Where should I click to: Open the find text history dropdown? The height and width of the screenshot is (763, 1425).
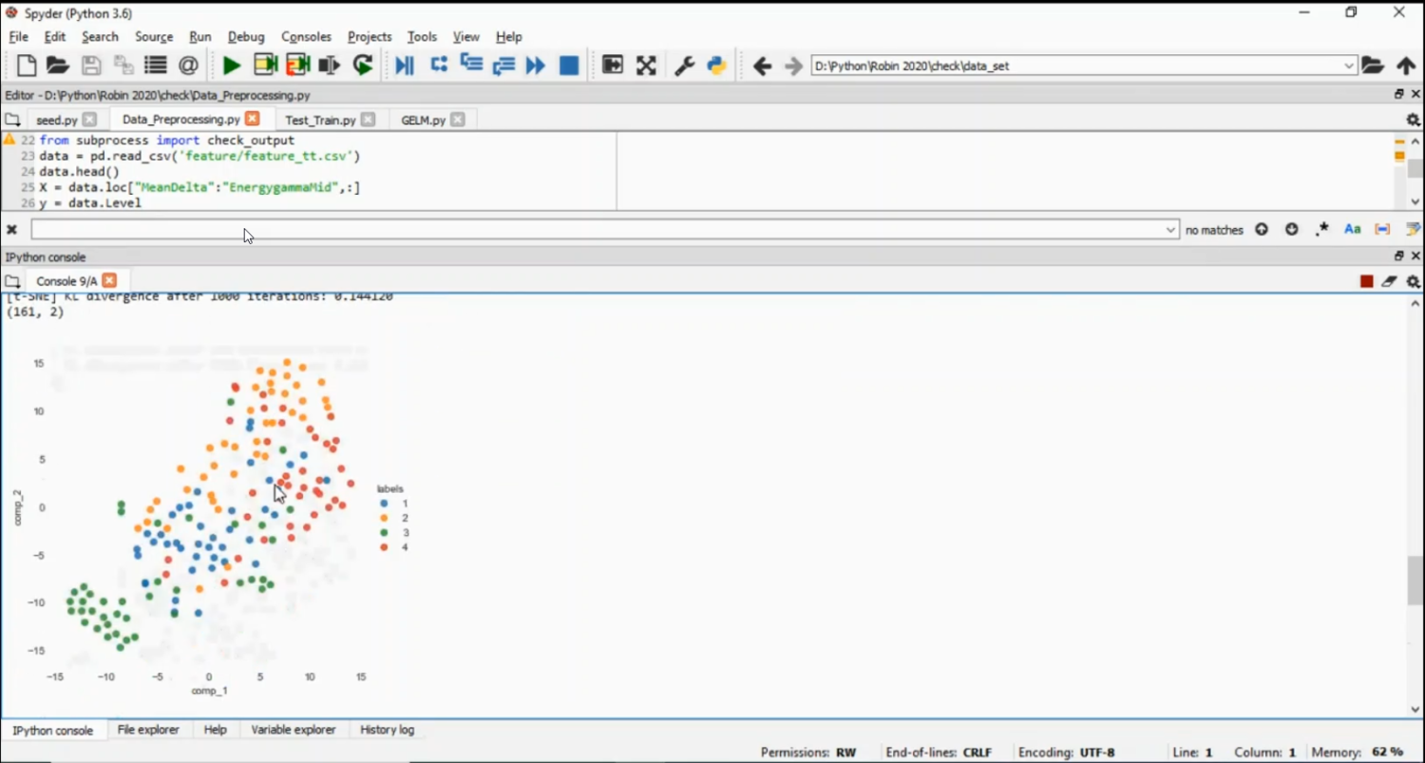pyautogui.click(x=1170, y=230)
